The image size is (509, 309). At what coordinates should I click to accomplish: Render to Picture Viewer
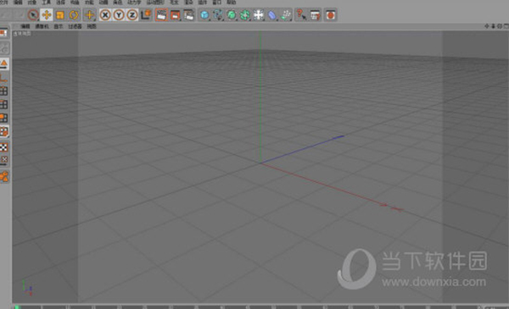click(x=176, y=15)
